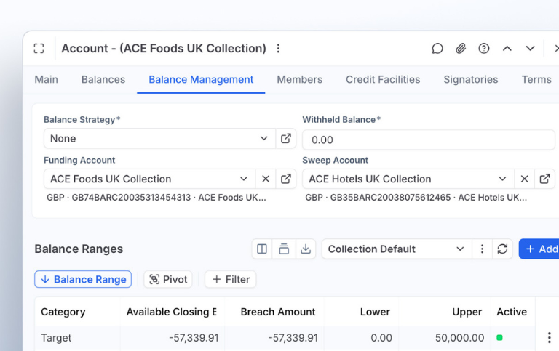Add a Filter to Balance Ranges
Image resolution: width=559 pixels, height=351 pixels.
[x=230, y=280]
